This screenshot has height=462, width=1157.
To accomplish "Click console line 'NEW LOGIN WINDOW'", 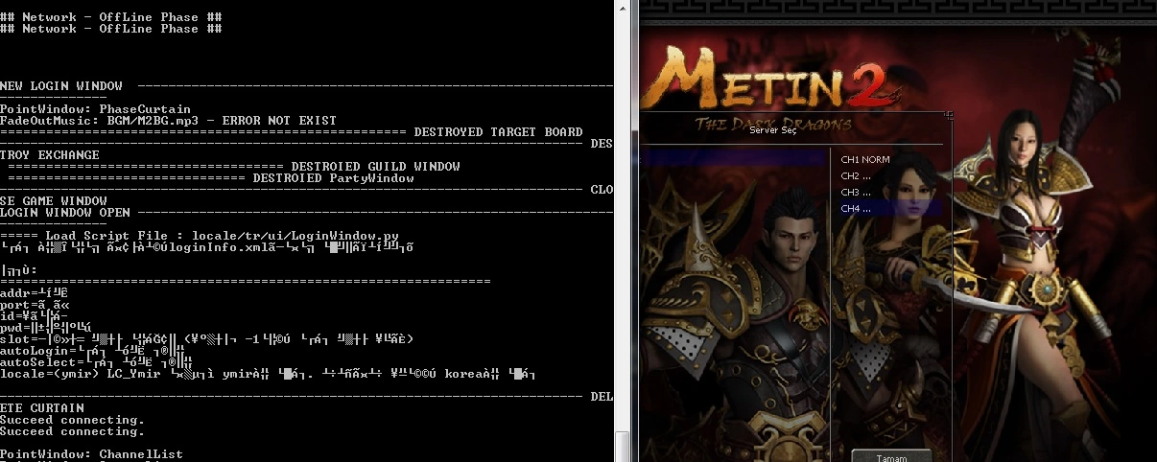I will tap(61, 86).
